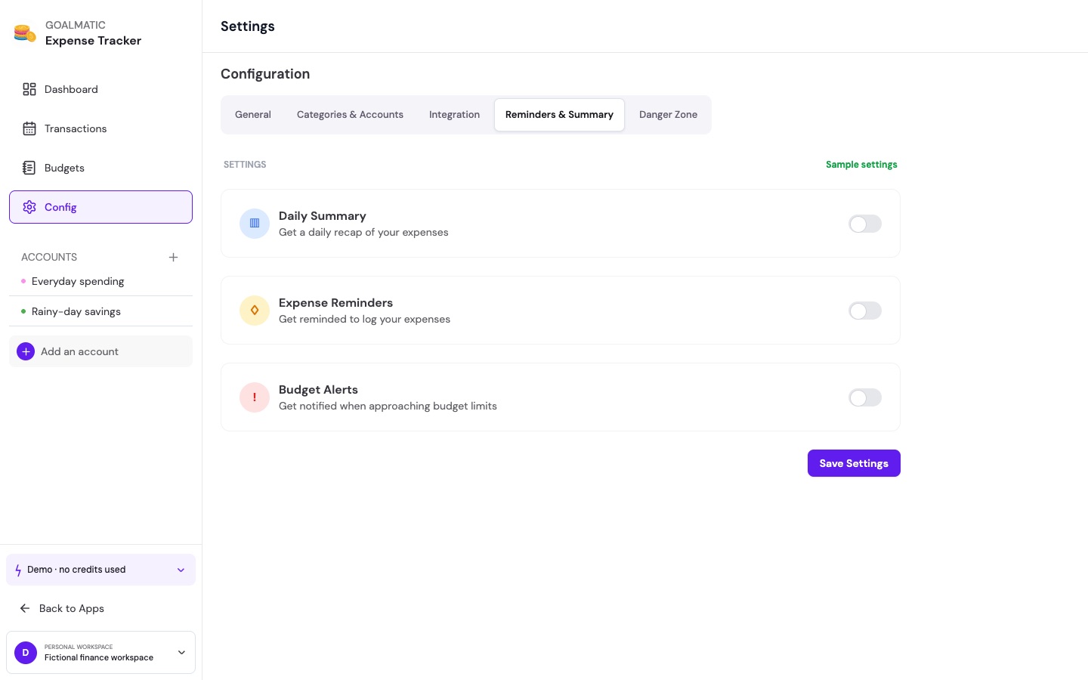Click the Expense Reminders title text

point(335,303)
